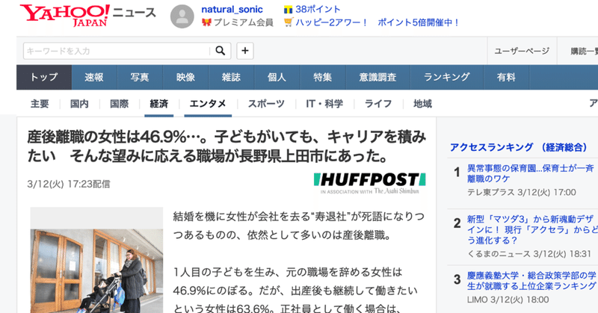
Task: Focus the keyword search input field
Action: (x=117, y=51)
